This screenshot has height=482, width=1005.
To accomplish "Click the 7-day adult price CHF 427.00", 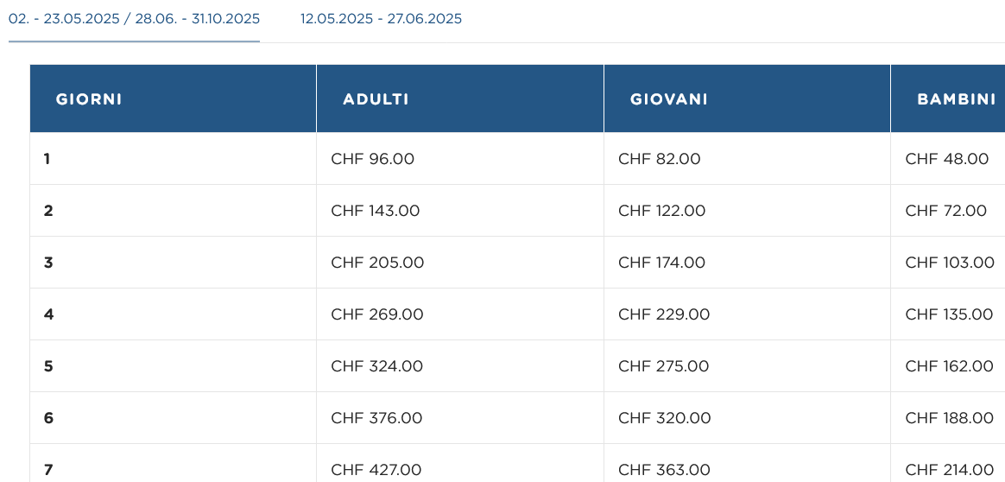I will pyautogui.click(x=376, y=470).
